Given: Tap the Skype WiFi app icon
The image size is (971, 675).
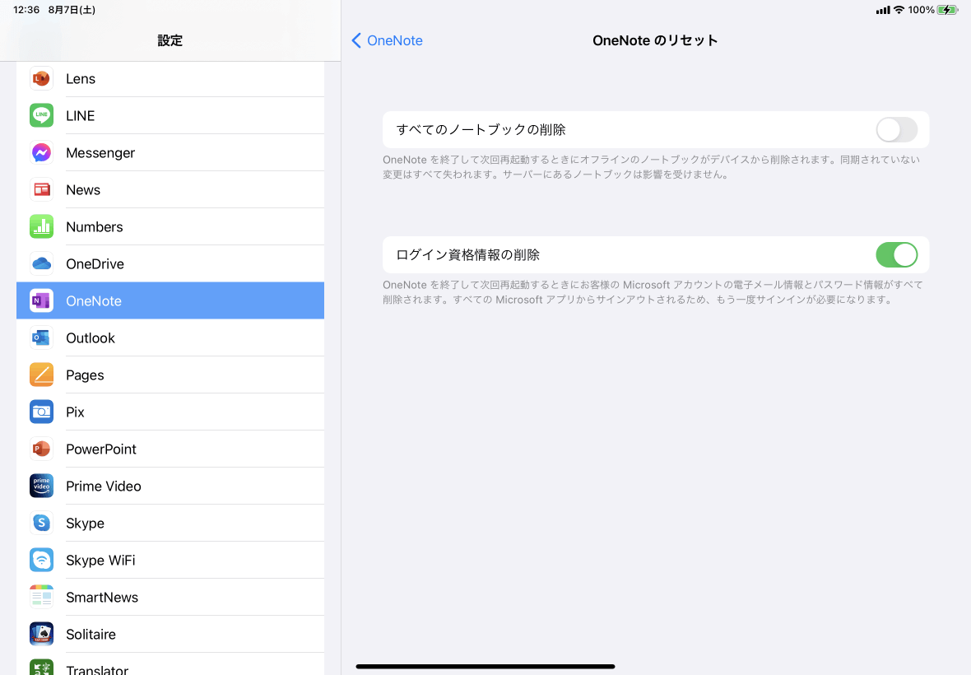Looking at the screenshot, I should (41, 560).
